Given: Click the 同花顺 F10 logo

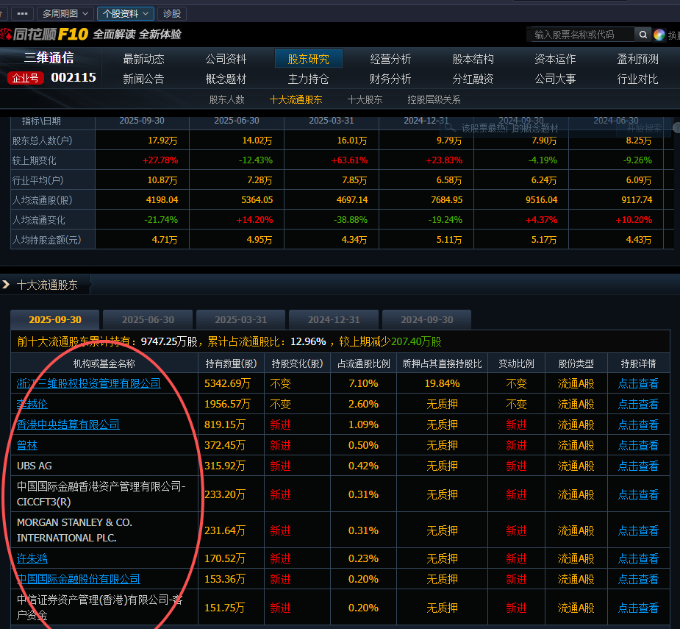Looking at the screenshot, I should pos(45,35).
